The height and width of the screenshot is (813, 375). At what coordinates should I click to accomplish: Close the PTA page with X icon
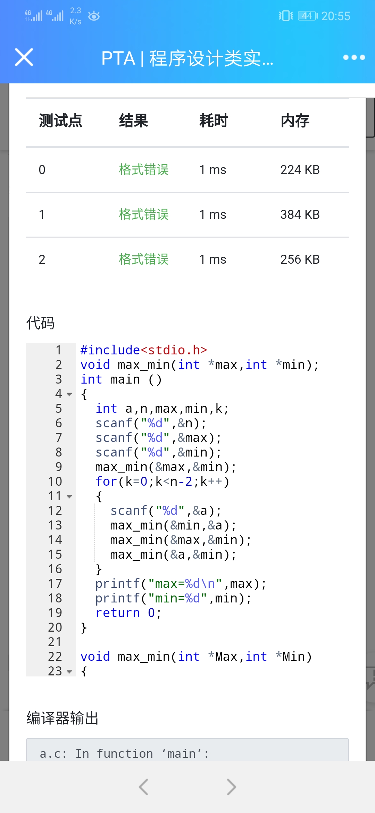coord(24,57)
